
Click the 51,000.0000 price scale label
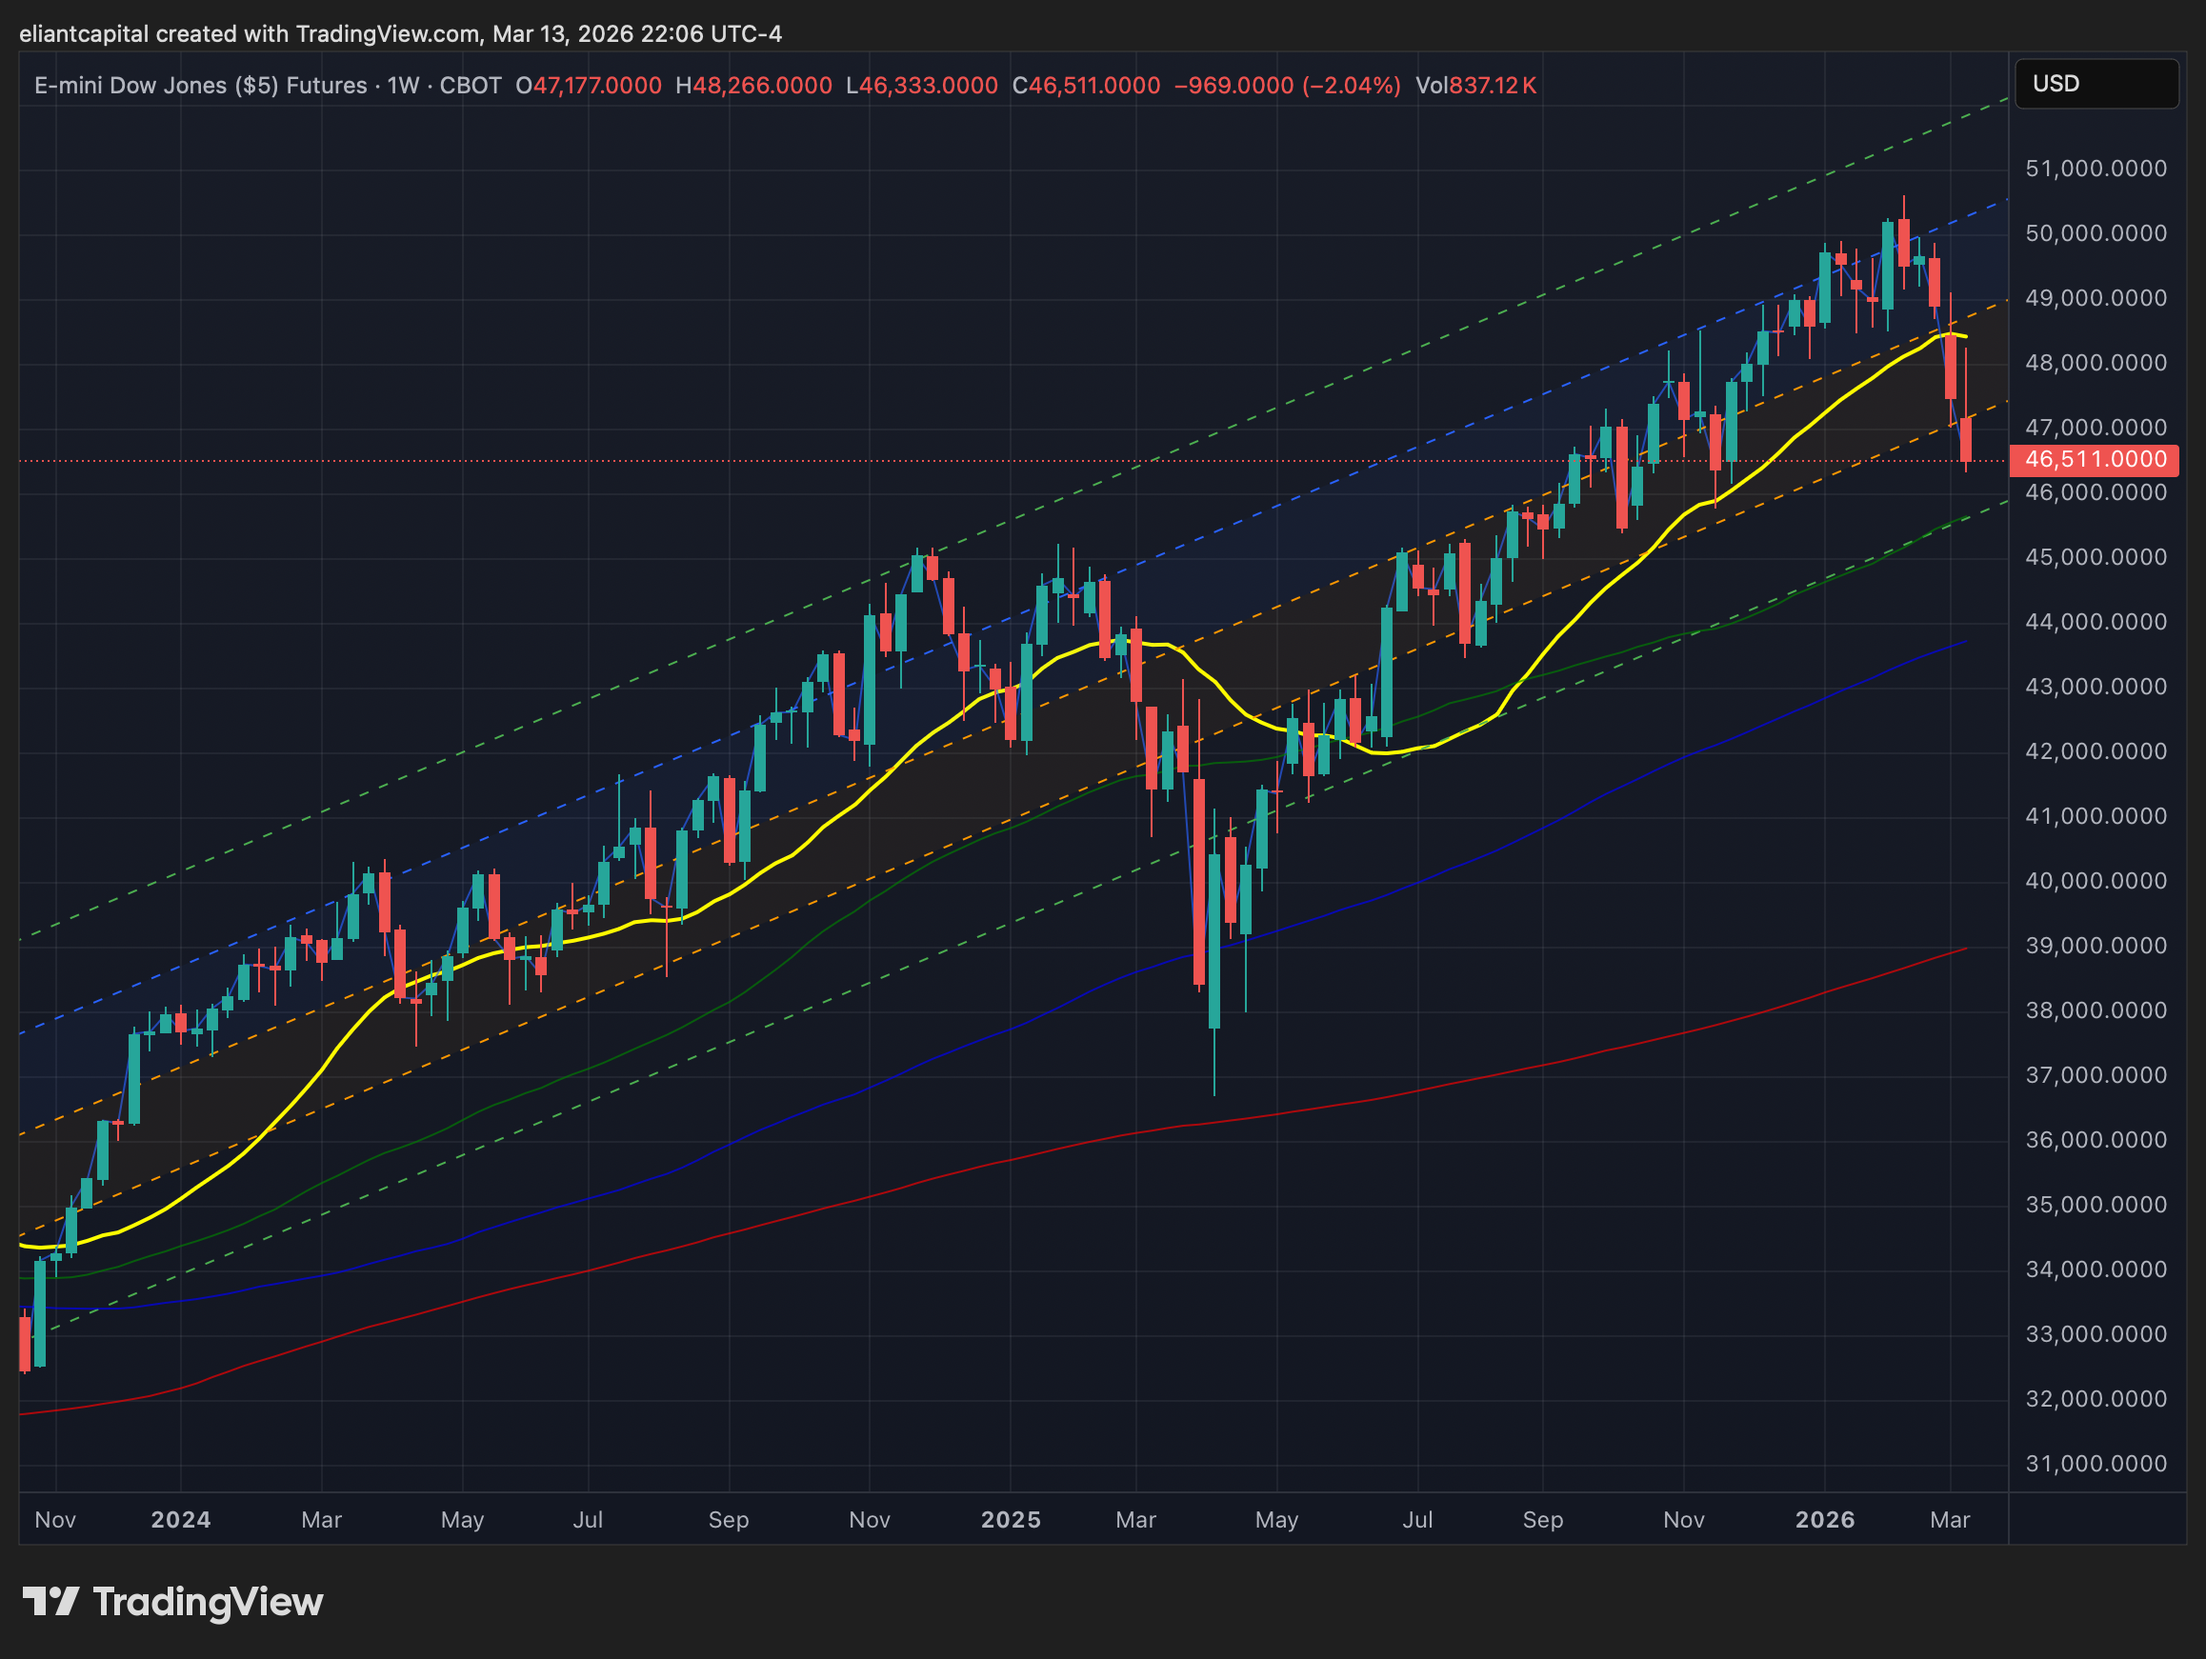point(2096,169)
